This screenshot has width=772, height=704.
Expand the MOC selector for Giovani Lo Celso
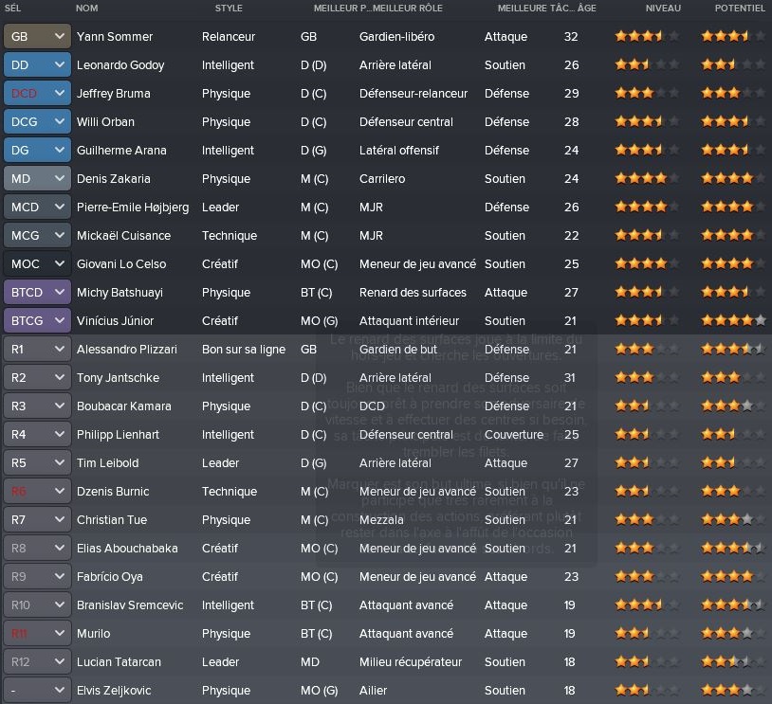click(x=37, y=264)
